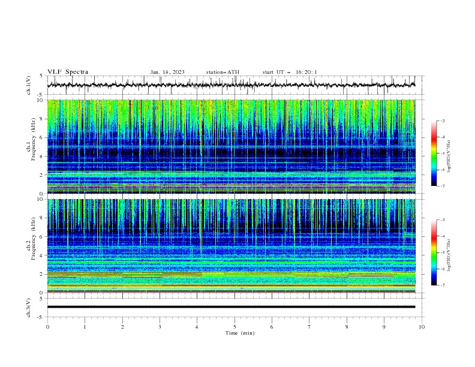
Task: Click the "-7" tick on ch.2 colorbar
Action: (442, 285)
